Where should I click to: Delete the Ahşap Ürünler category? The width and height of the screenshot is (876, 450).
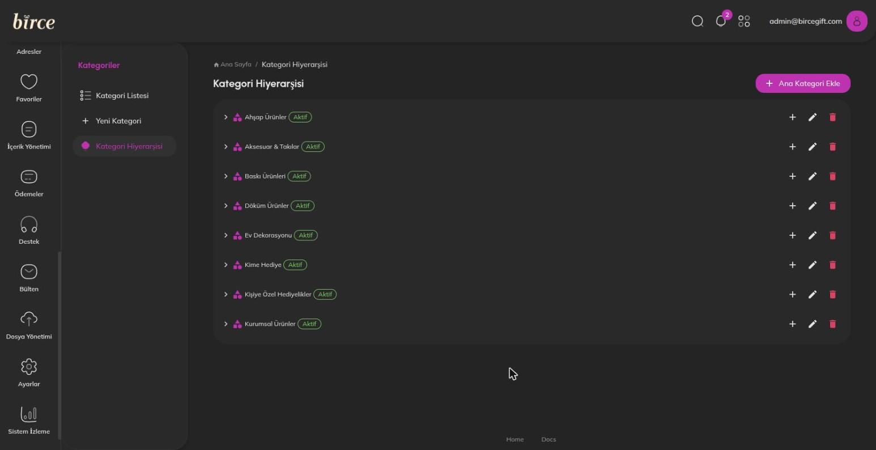coord(832,117)
